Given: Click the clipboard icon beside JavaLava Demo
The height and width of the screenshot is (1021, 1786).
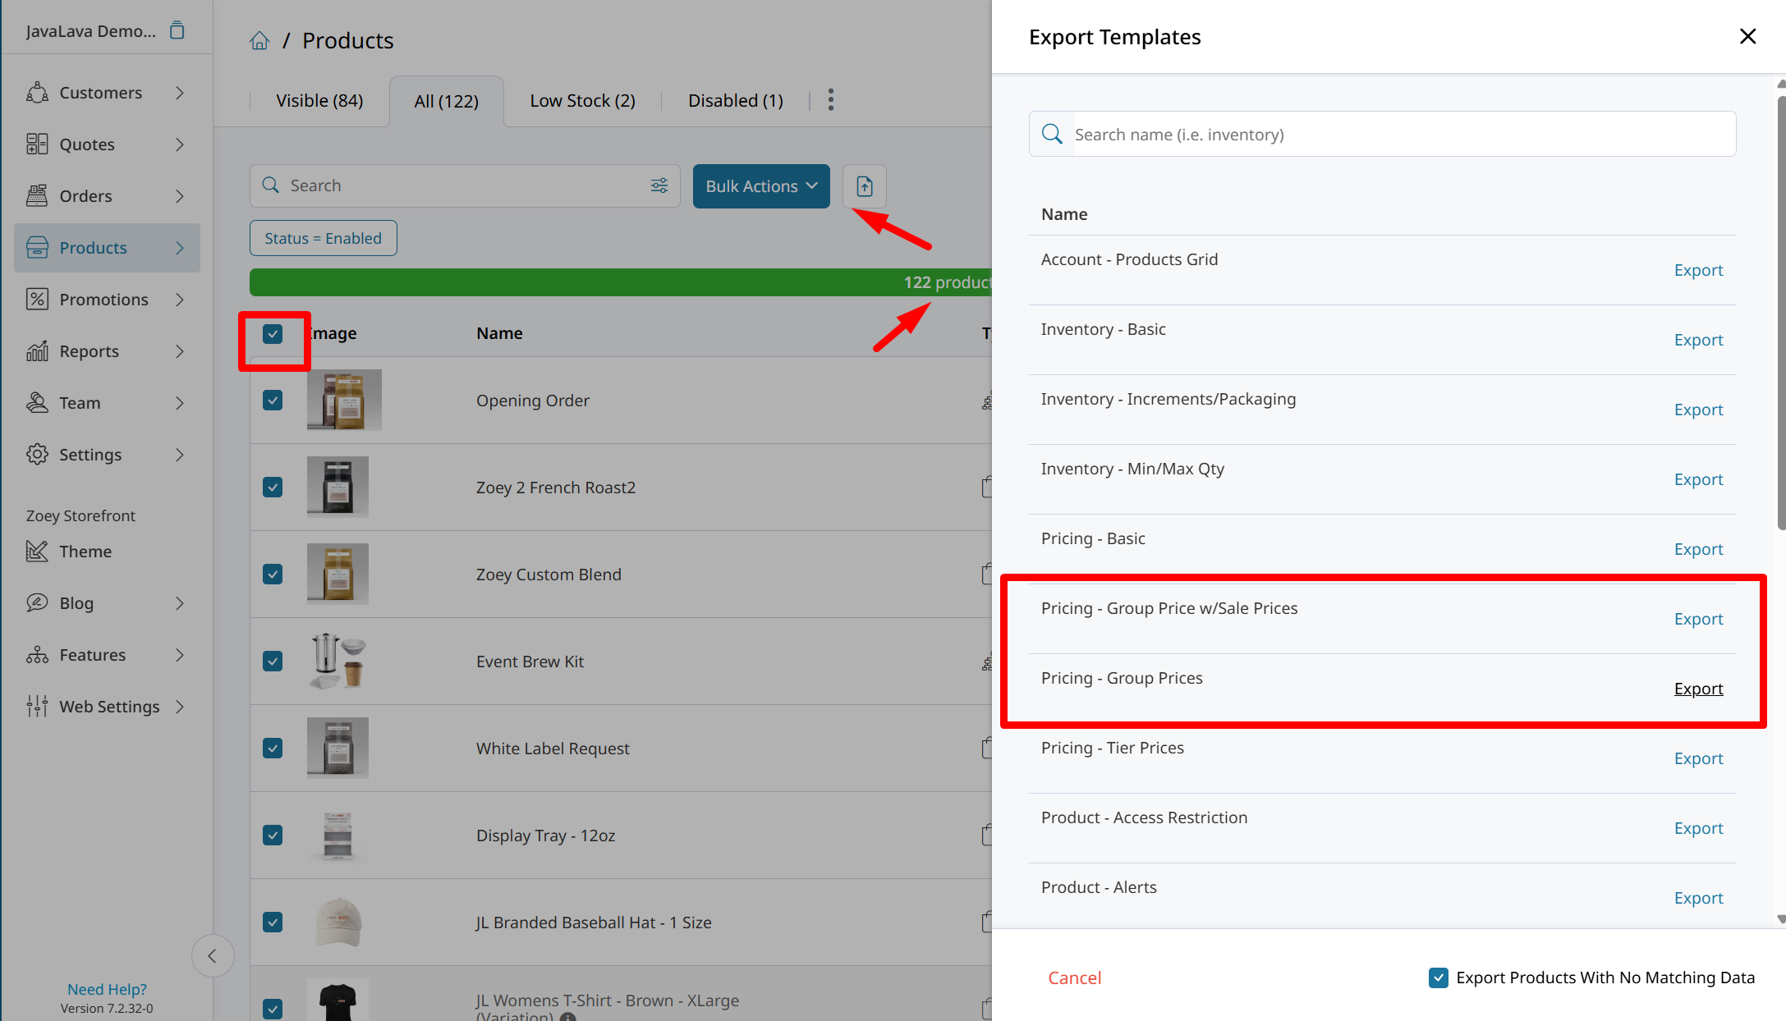Looking at the screenshot, I should pos(177,31).
